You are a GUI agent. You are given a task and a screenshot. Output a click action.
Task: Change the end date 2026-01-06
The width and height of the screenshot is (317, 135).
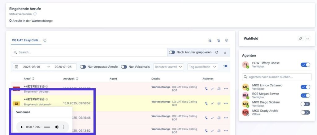click(x=63, y=67)
